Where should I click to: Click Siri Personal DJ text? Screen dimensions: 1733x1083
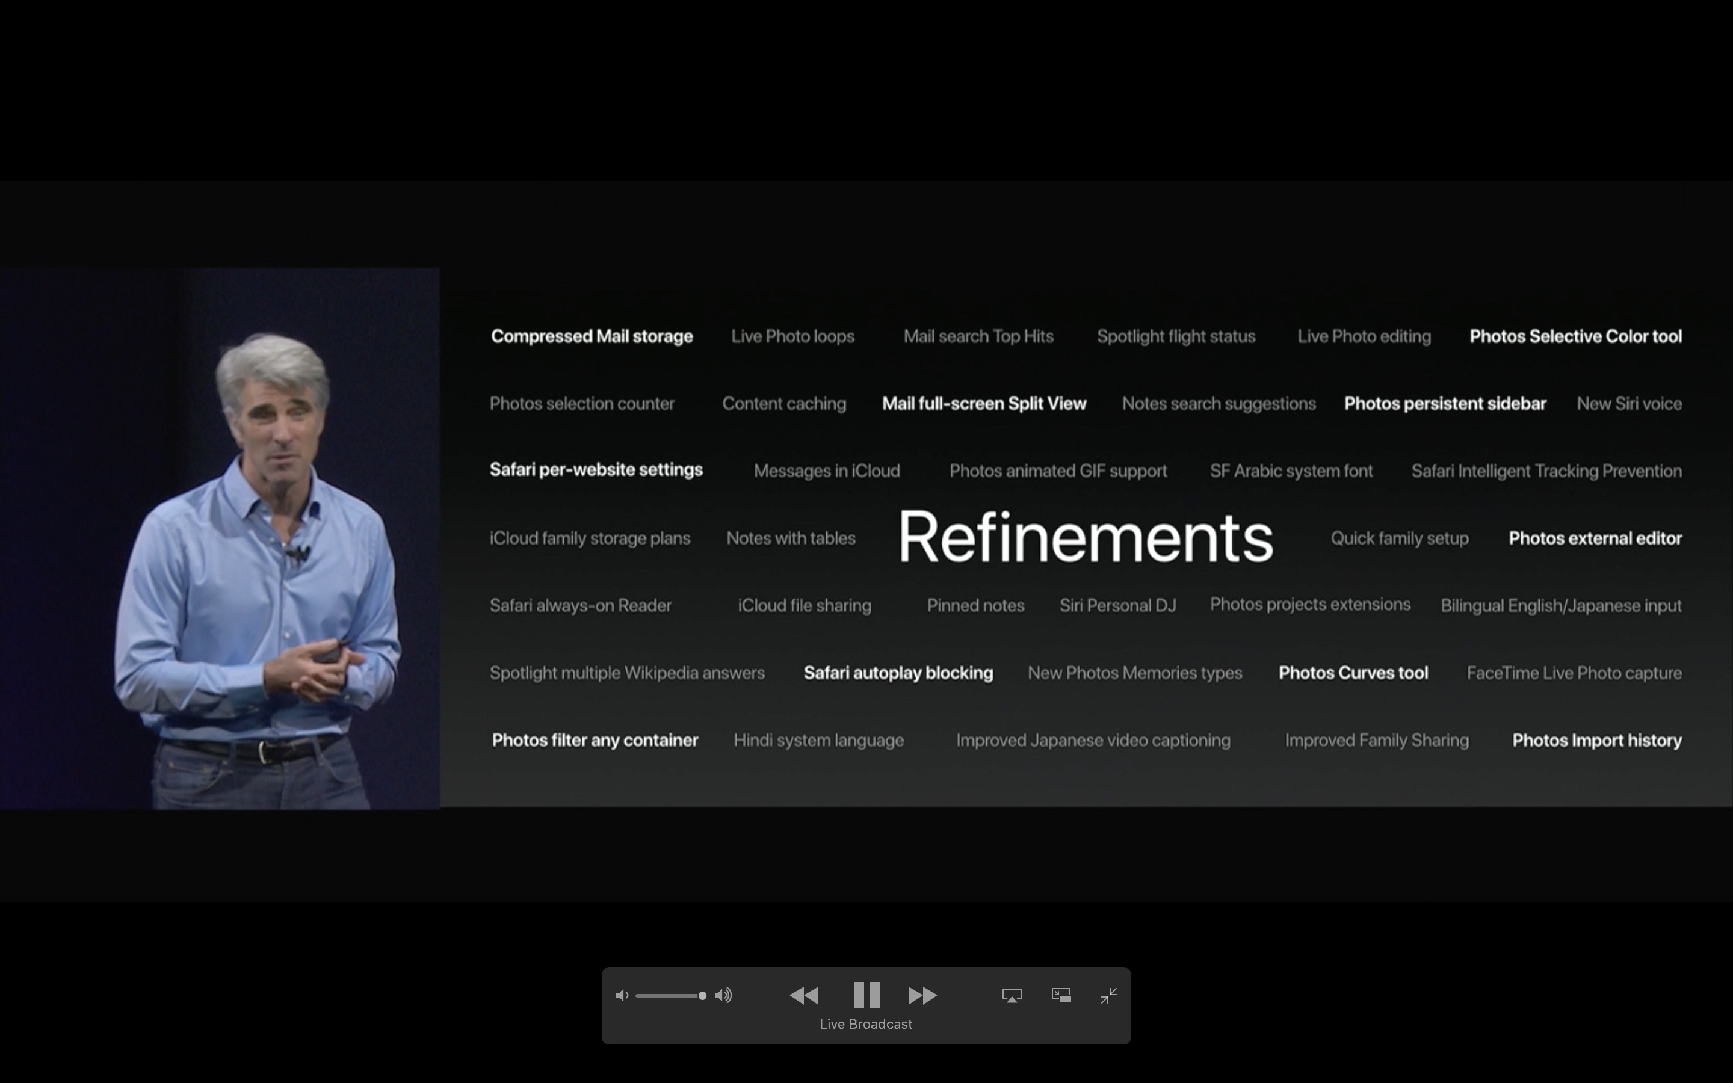1117,605
